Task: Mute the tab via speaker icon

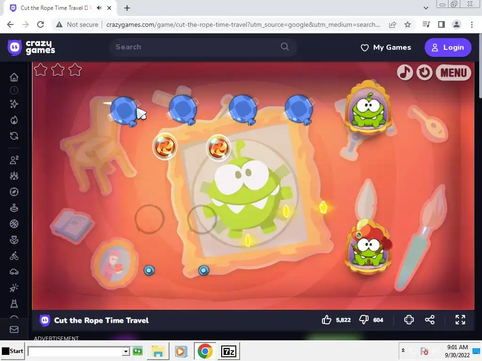Action: click(99, 8)
